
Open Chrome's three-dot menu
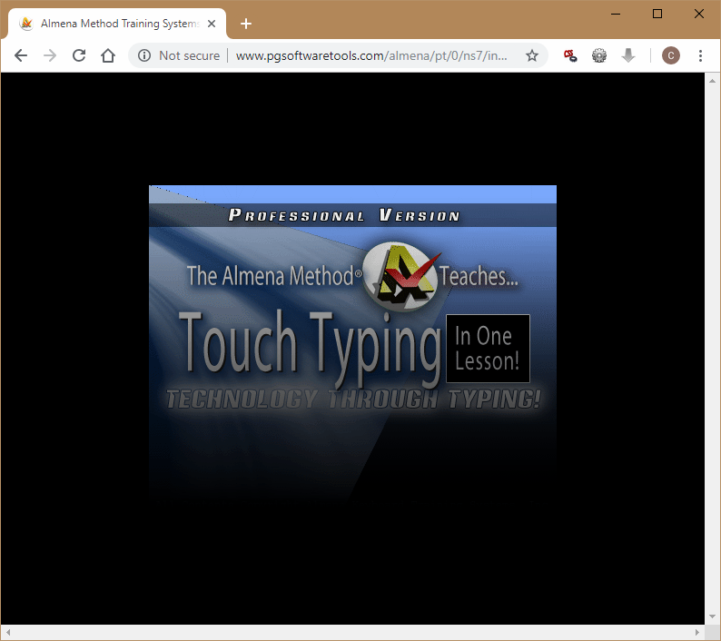(700, 55)
